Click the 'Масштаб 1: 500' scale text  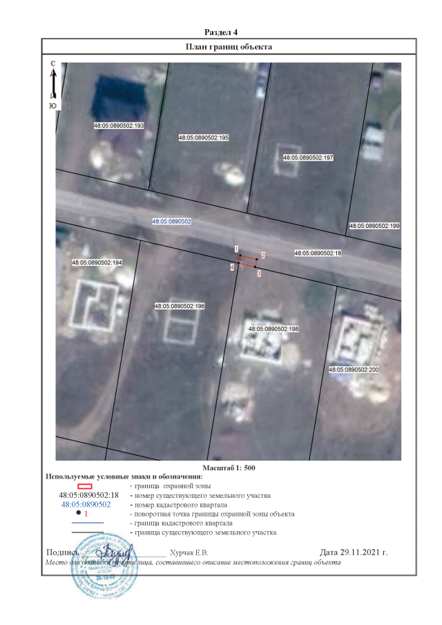tap(229, 468)
